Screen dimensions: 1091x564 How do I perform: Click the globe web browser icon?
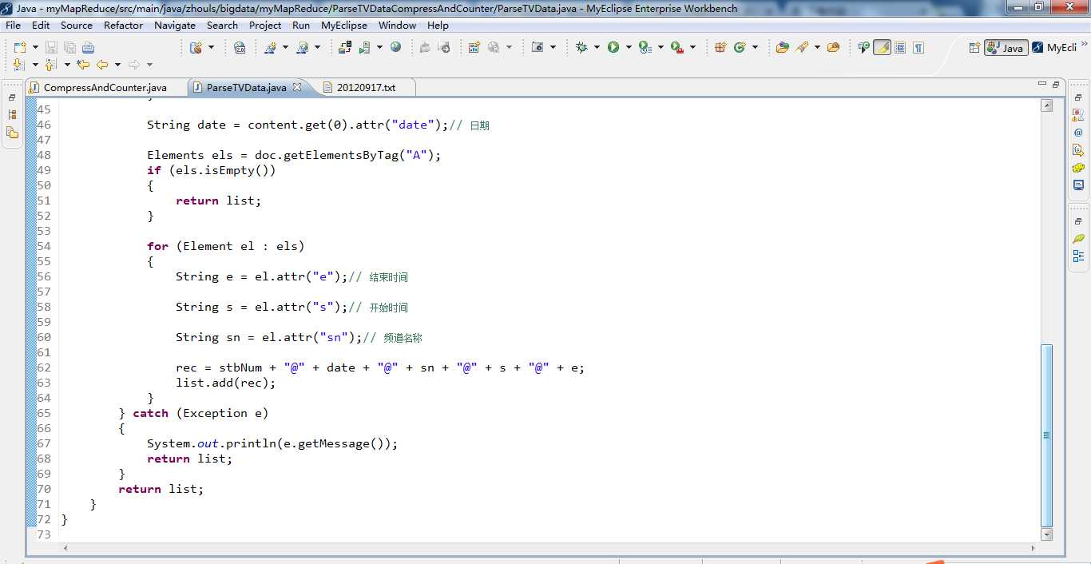[395, 47]
